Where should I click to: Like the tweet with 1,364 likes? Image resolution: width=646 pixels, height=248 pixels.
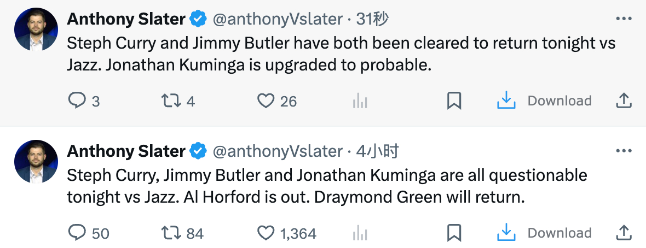point(266,234)
